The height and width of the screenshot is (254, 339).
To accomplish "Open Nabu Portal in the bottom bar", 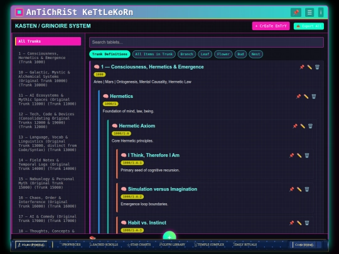I will click(31, 245).
